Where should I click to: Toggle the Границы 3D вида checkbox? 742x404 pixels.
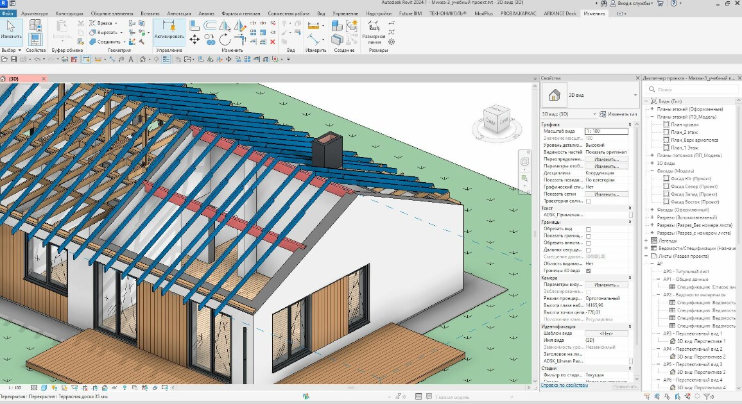coord(588,271)
